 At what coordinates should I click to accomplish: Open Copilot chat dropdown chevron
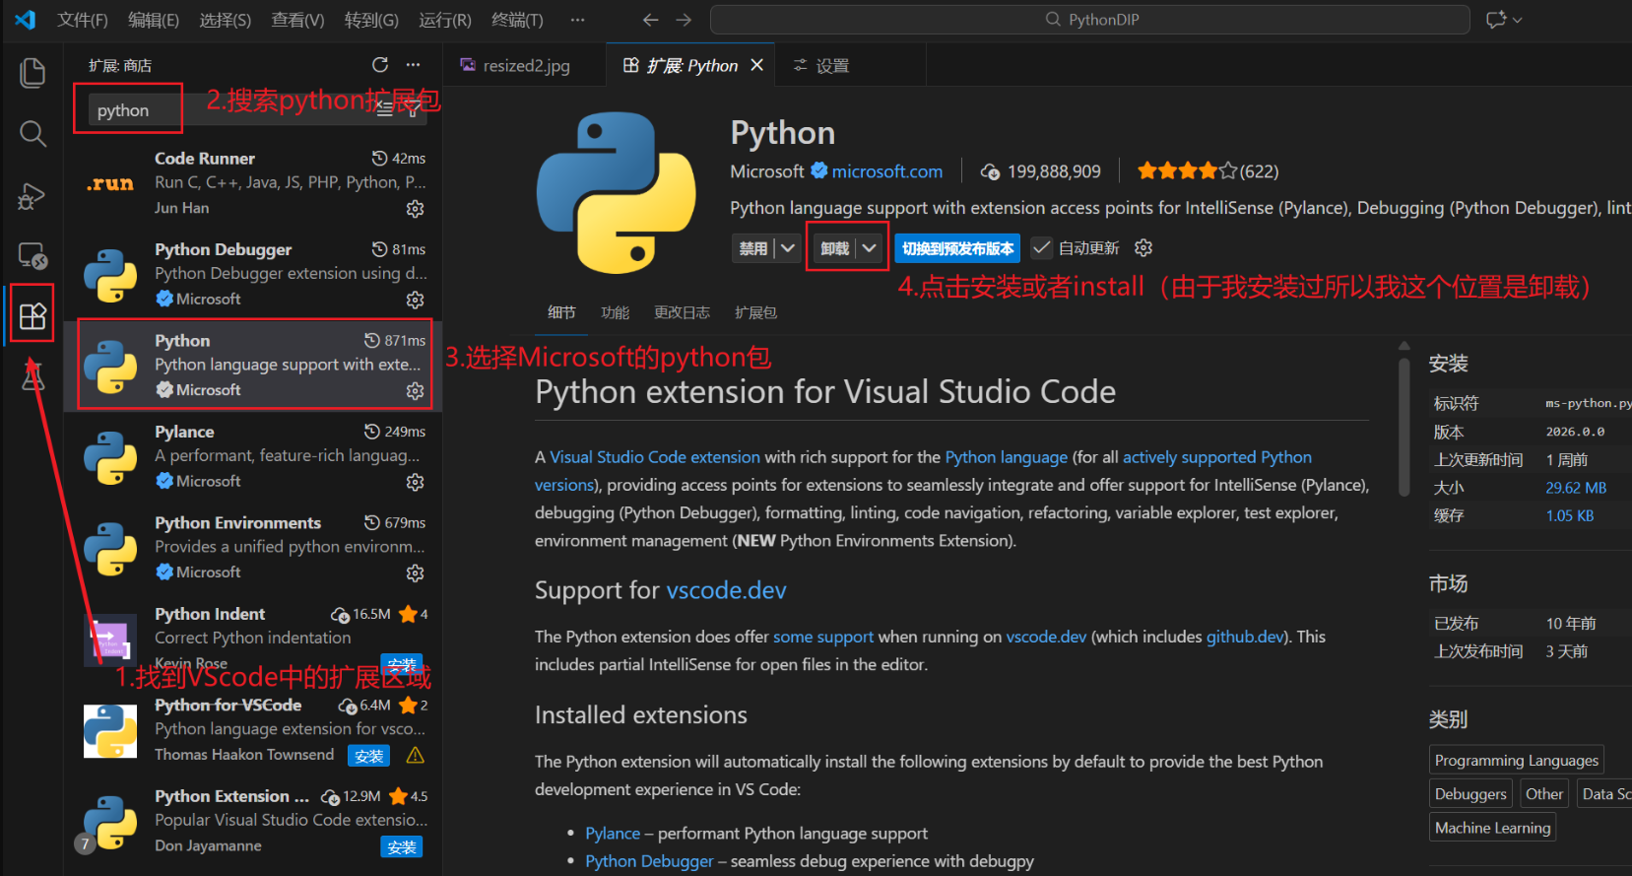[x=1518, y=20]
